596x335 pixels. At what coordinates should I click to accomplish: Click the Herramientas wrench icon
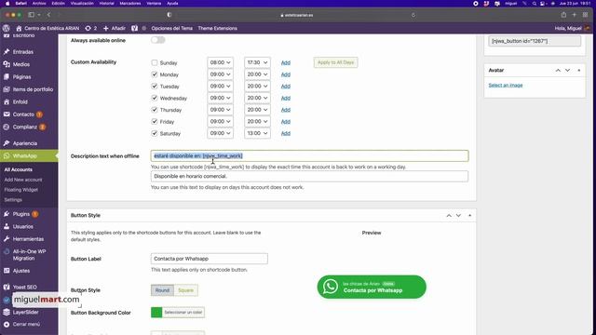pyautogui.click(x=7, y=239)
